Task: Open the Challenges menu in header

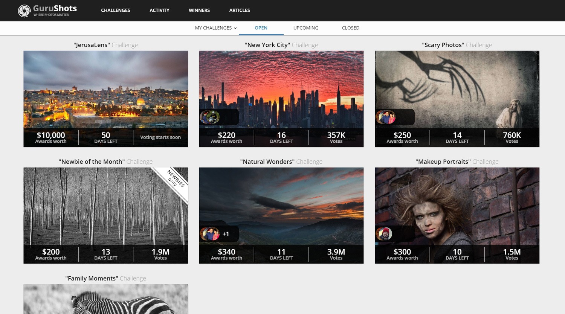Action: 115,10
